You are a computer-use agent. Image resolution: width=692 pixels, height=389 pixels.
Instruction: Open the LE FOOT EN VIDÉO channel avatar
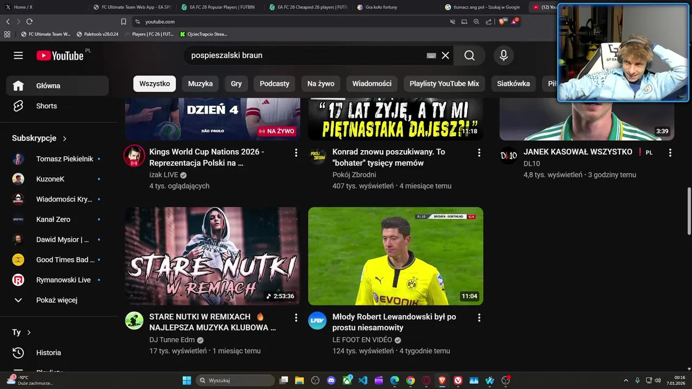click(317, 320)
